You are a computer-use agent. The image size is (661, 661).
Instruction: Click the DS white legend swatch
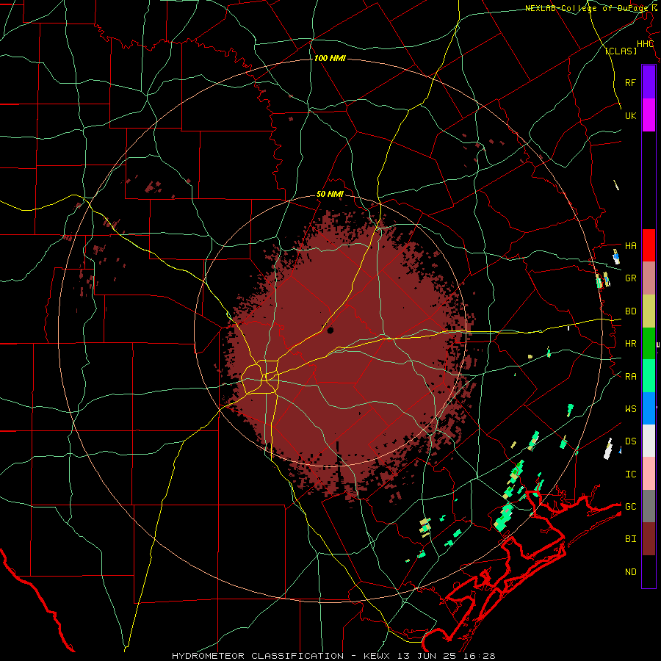tap(649, 441)
